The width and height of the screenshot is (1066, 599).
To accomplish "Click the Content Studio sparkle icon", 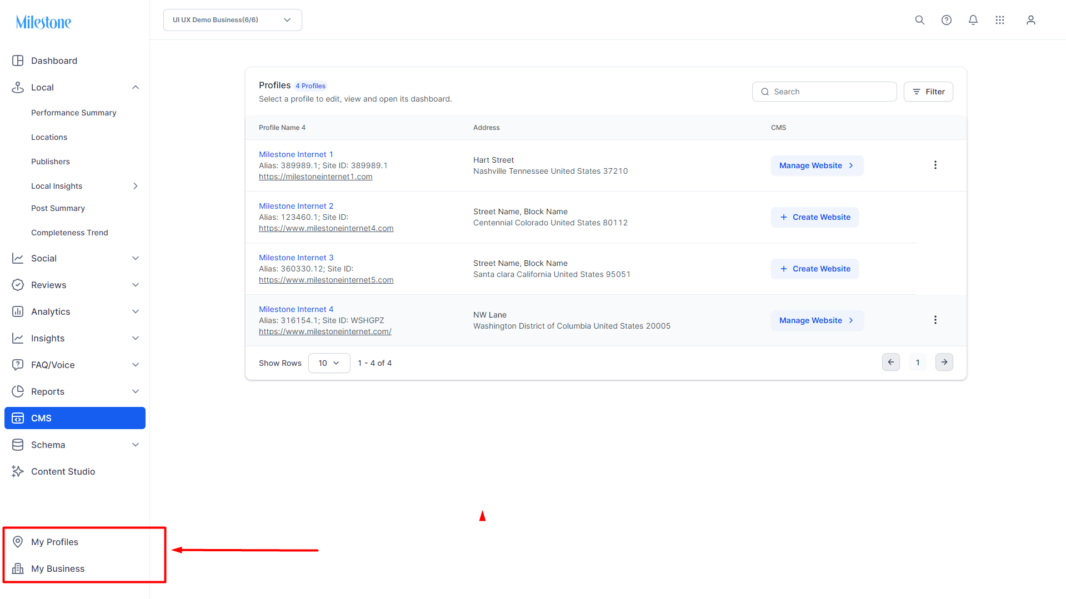I will click(x=18, y=471).
